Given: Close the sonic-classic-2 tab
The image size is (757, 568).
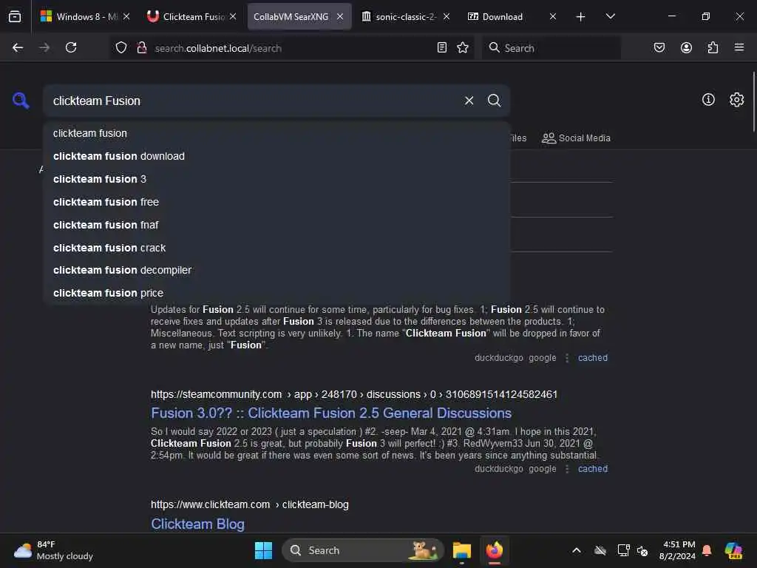Looking at the screenshot, I should [447, 16].
